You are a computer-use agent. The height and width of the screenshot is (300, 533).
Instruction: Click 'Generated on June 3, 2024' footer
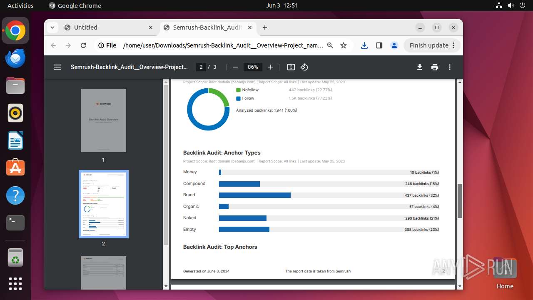pyautogui.click(x=206, y=271)
